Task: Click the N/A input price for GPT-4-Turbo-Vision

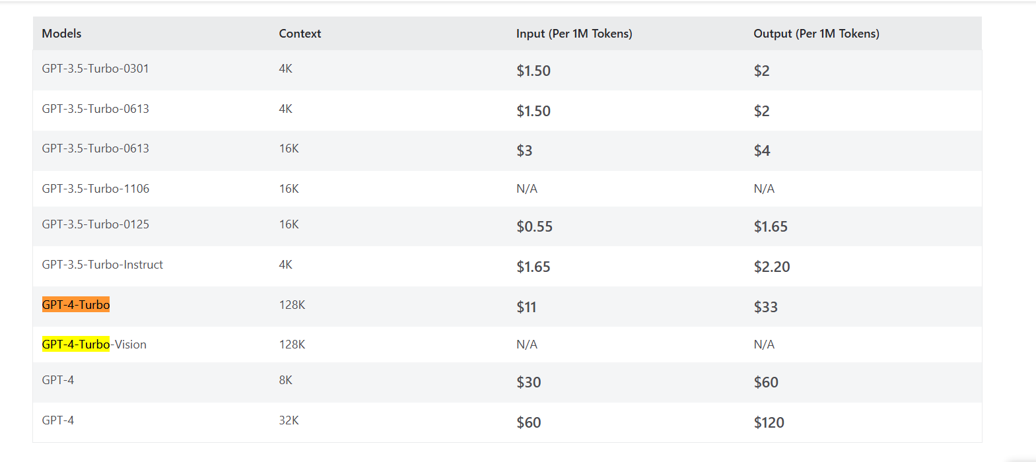Action: [x=527, y=345]
